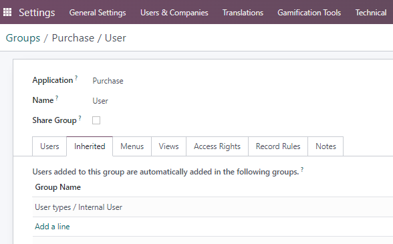
Task: Open the Views tab
Action: click(x=168, y=146)
